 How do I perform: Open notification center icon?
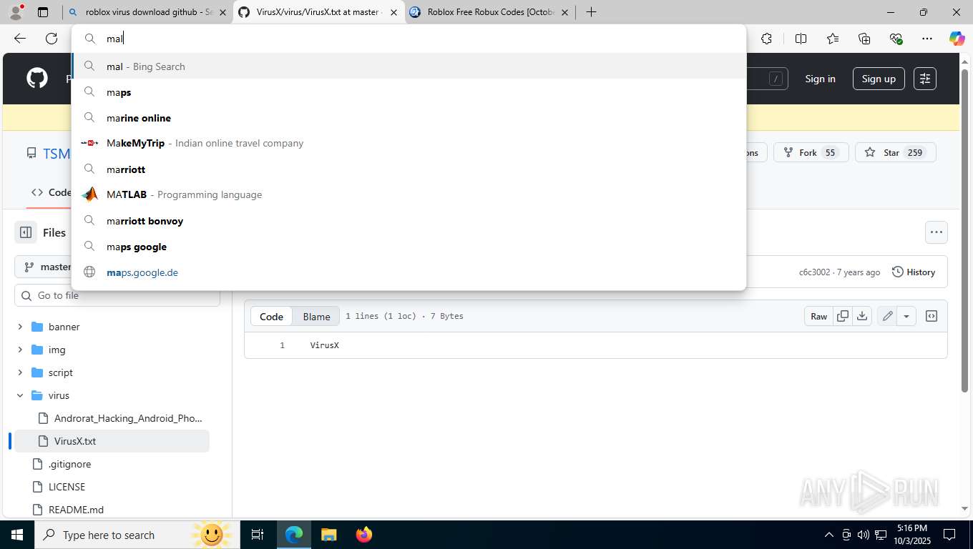[x=949, y=535]
